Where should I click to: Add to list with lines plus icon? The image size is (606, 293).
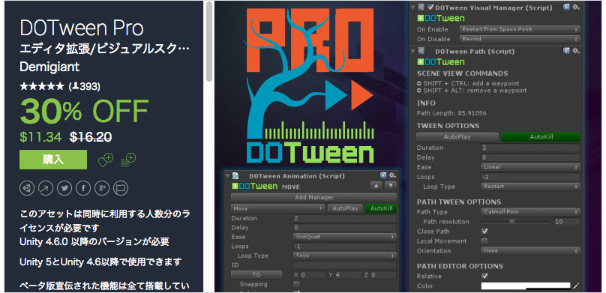tap(128, 160)
